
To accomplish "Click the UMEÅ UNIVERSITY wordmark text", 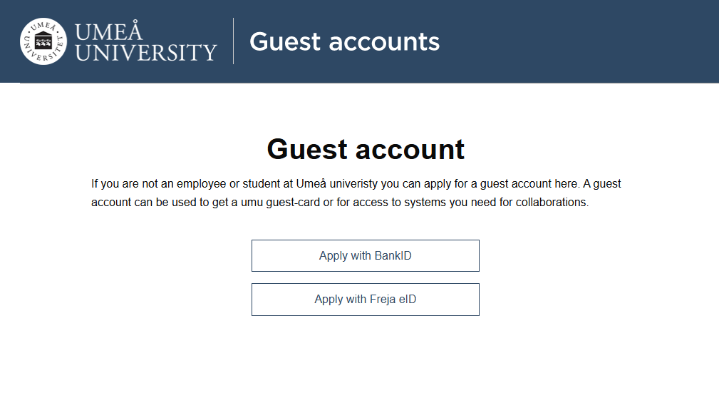I will [x=146, y=41].
